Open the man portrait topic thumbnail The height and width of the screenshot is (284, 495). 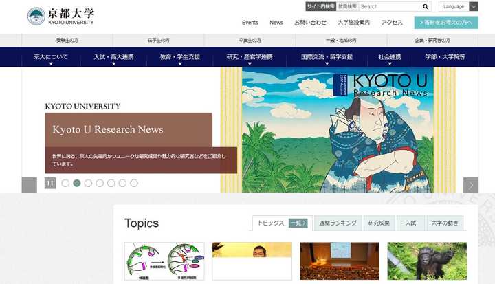[x=252, y=261]
